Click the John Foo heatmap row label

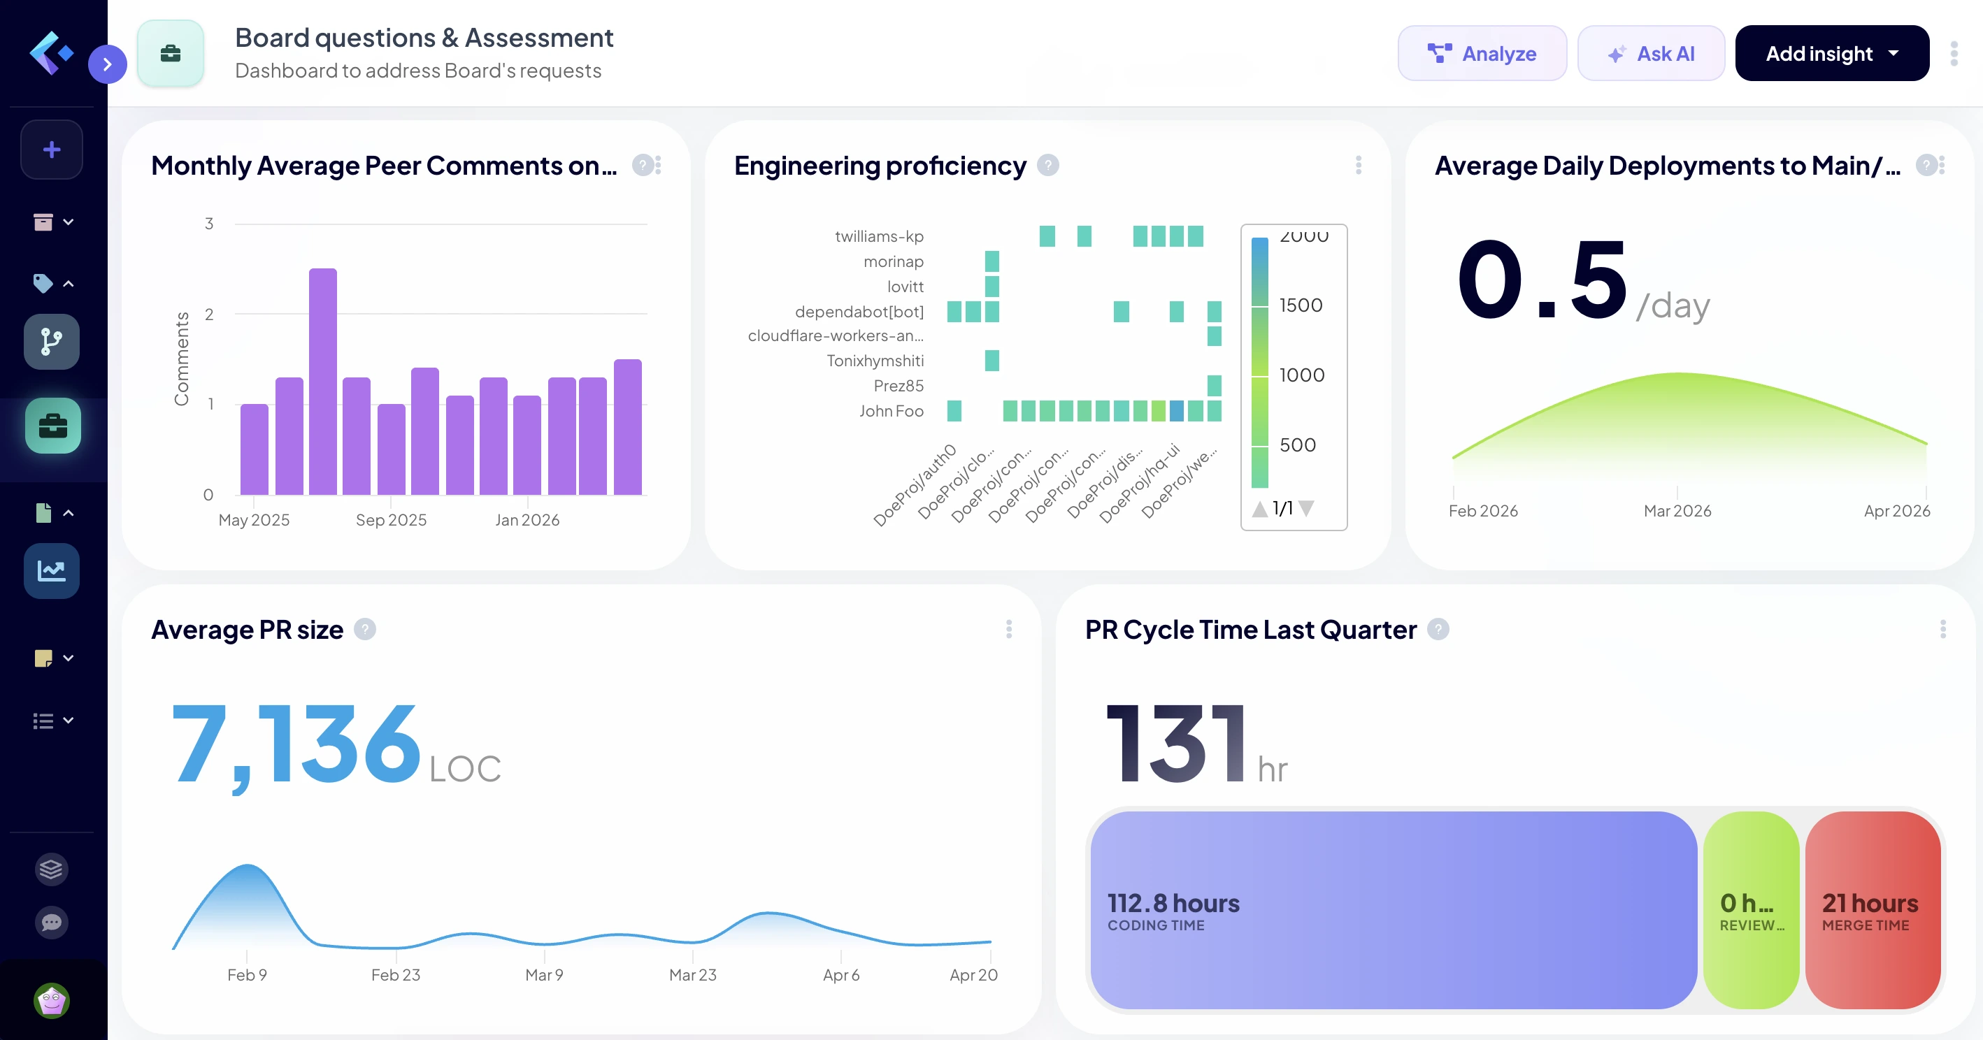[892, 411]
